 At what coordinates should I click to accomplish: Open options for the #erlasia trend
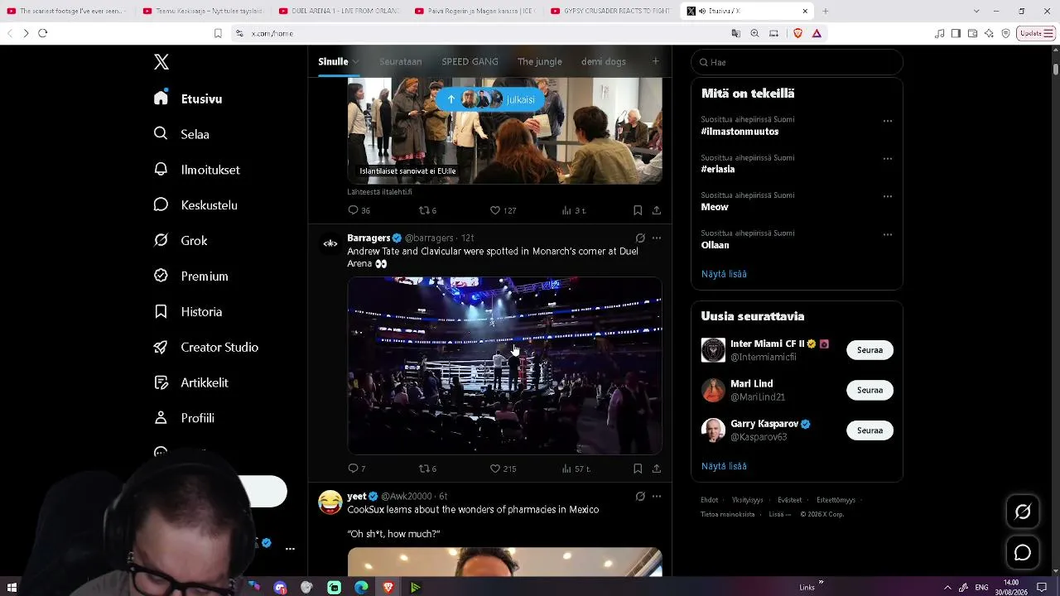[887, 159]
